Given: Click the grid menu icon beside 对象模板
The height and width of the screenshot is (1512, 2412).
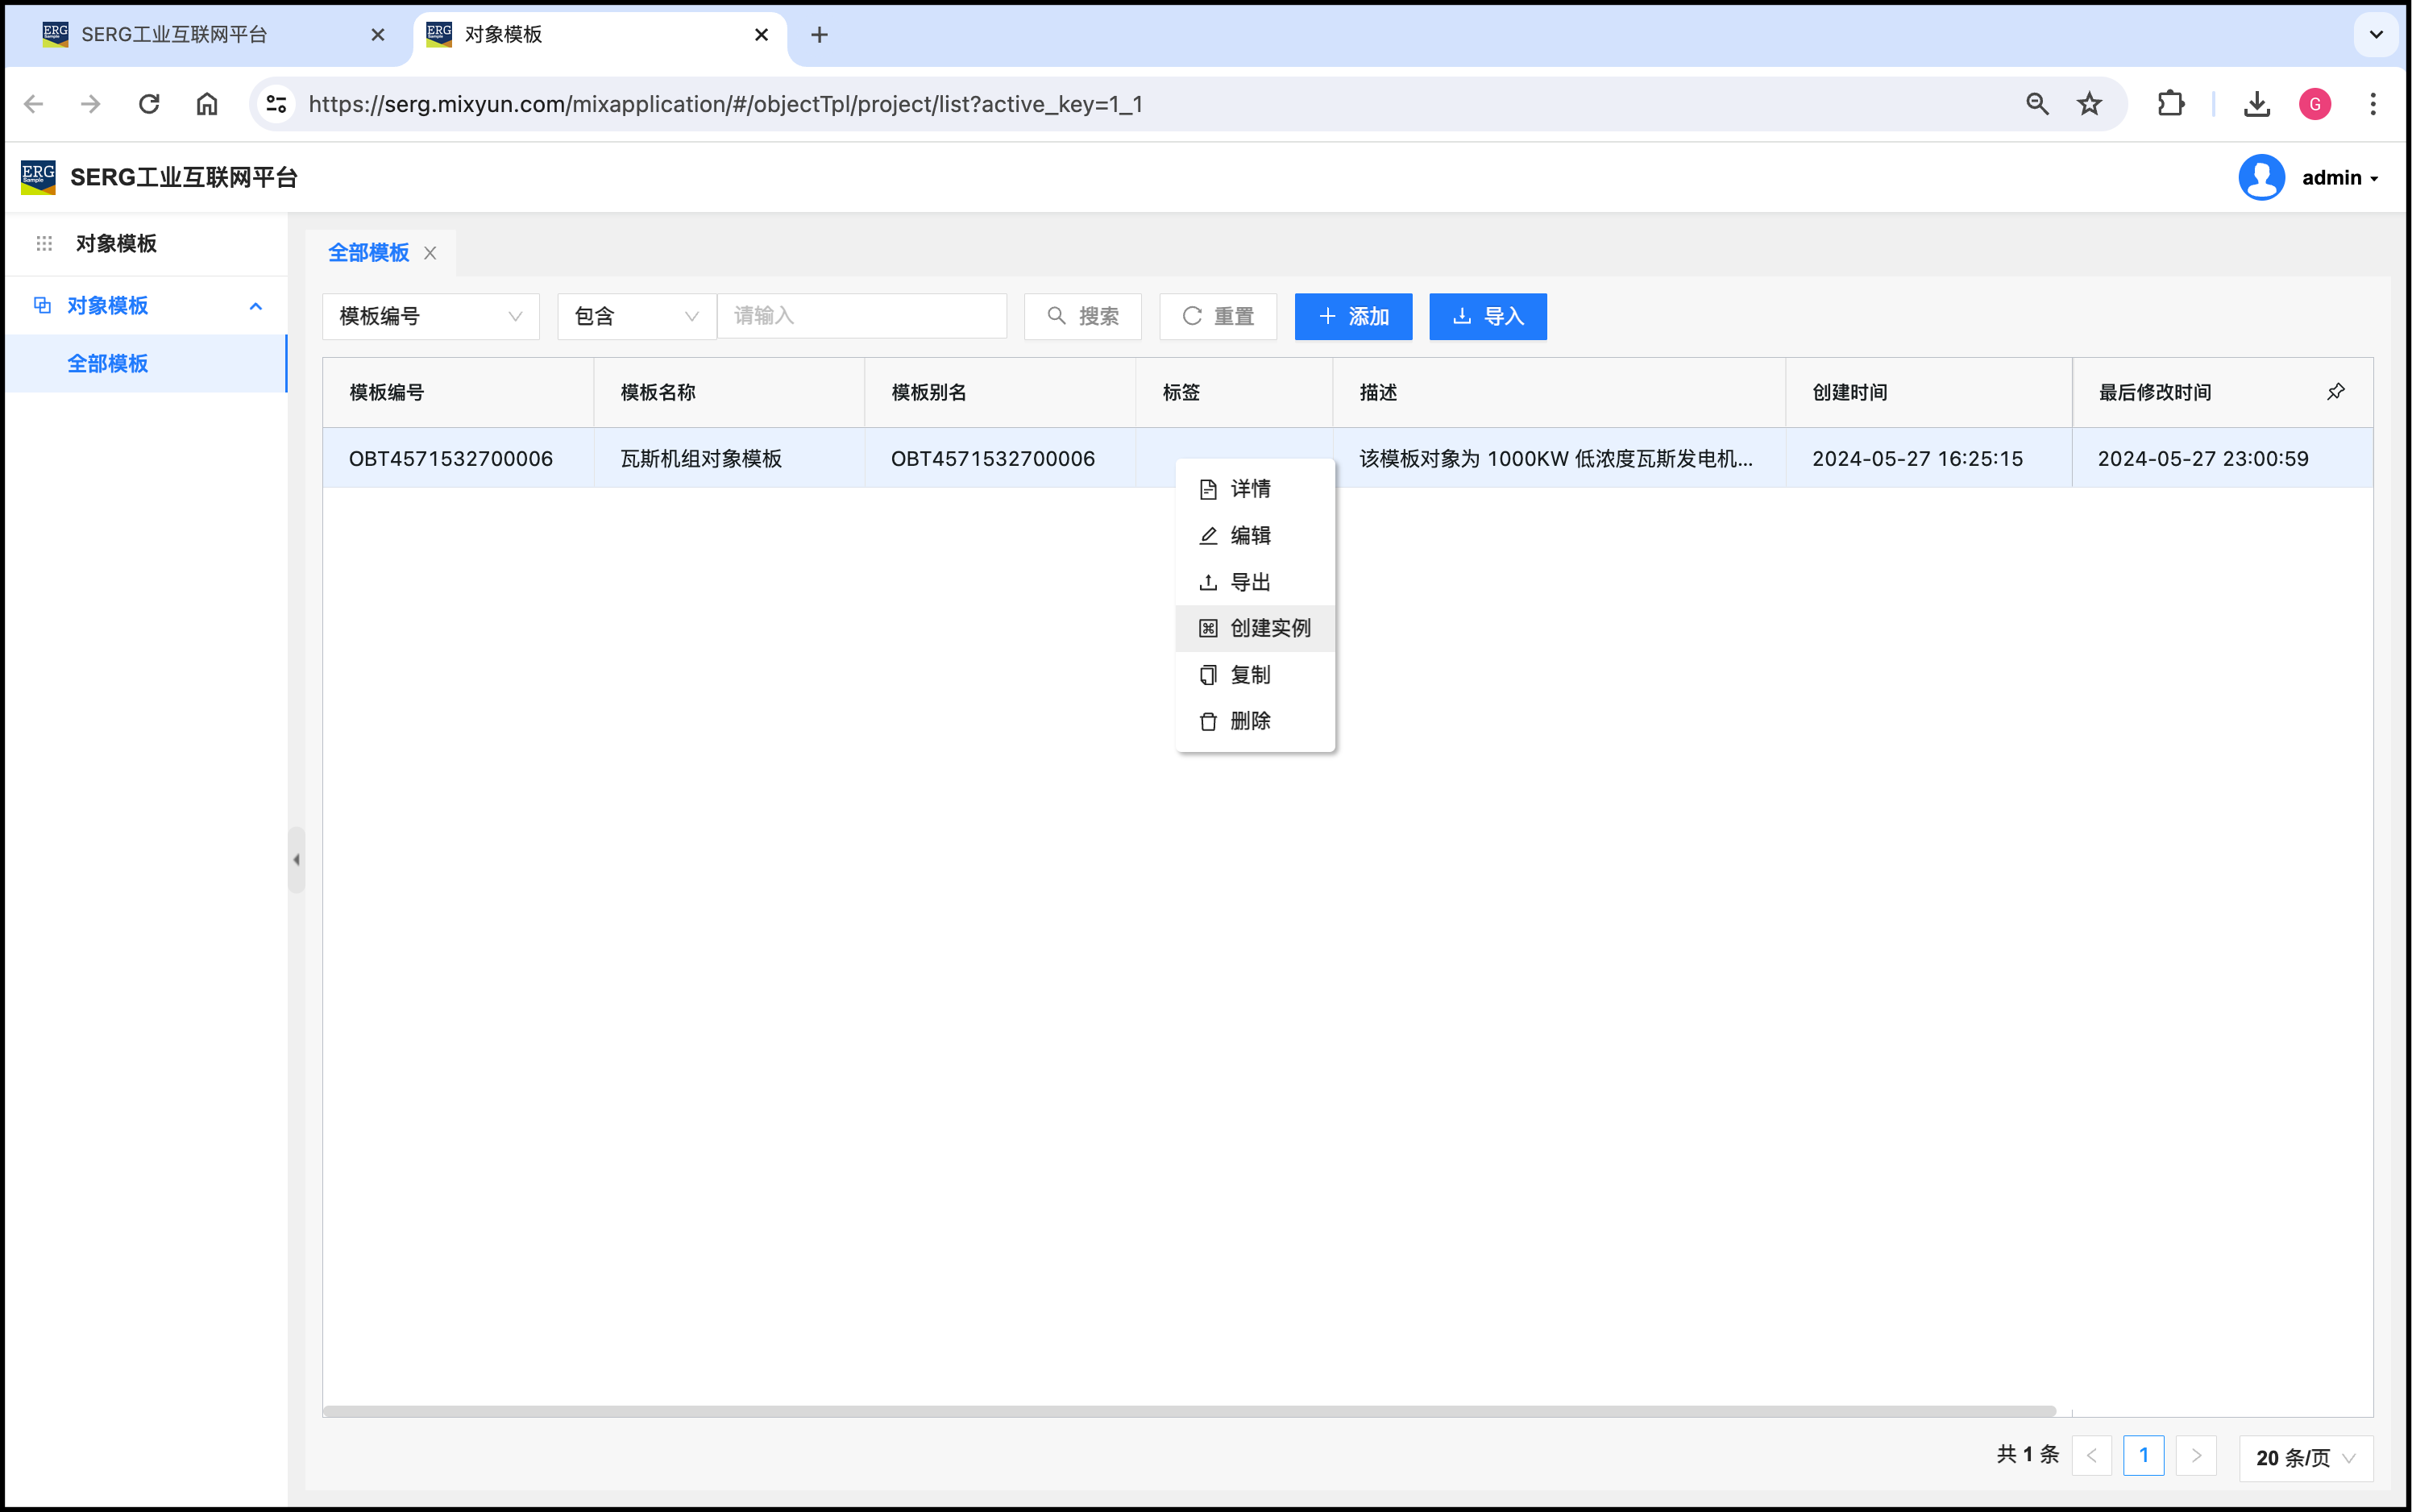Looking at the screenshot, I should click(x=44, y=243).
